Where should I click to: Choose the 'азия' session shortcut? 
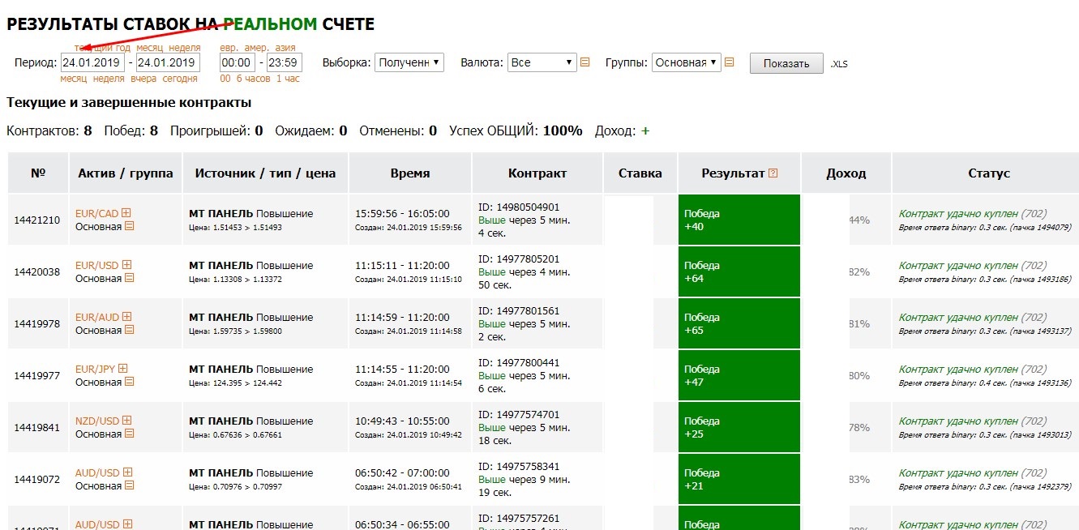click(285, 48)
